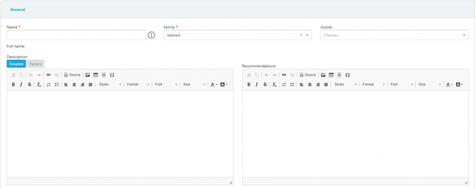This screenshot has width=476, height=189.
Task: Open Styles dropdown in Recommendations editor
Action: 345,85
